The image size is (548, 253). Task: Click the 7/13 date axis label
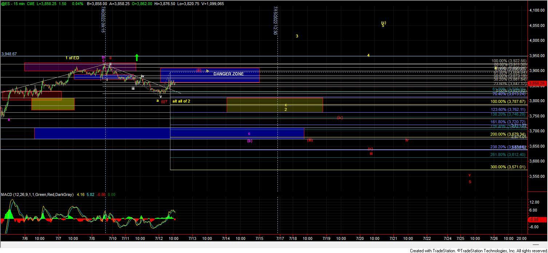pyautogui.click(x=192, y=239)
